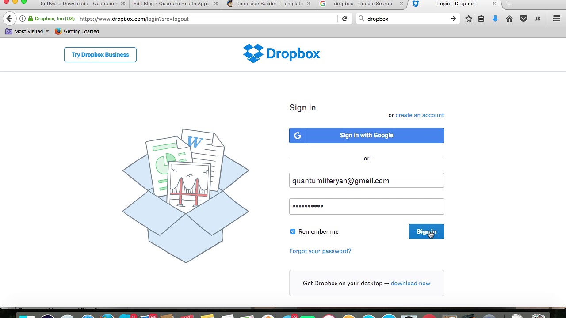The height and width of the screenshot is (318, 566).
Task: Open downloads with the blue arrow icon
Action: point(495,19)
